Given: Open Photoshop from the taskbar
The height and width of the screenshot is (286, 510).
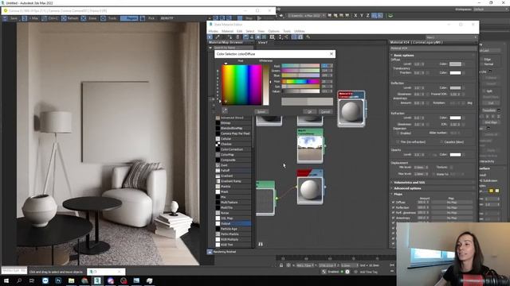Looking at the screenshot, I should point(58,280).
